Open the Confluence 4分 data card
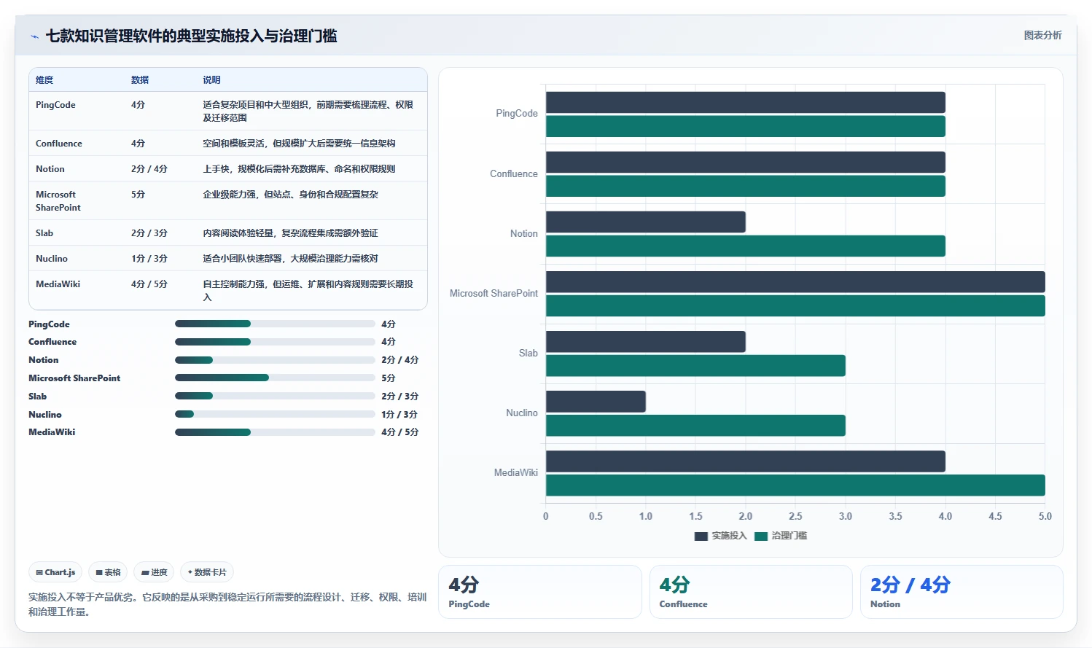Screen dimensions: 1092x648 [751, 592]
